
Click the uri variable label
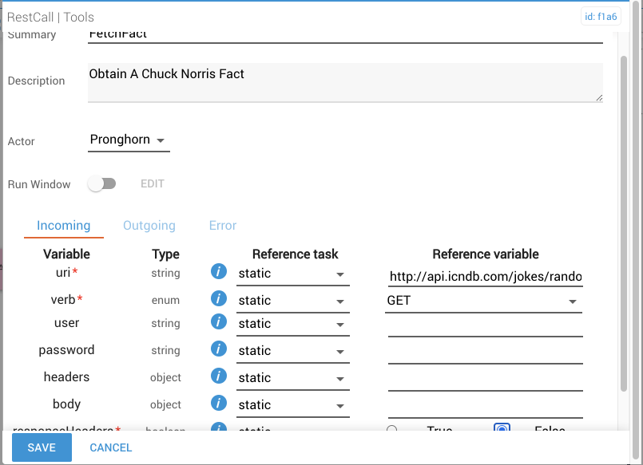63,272
